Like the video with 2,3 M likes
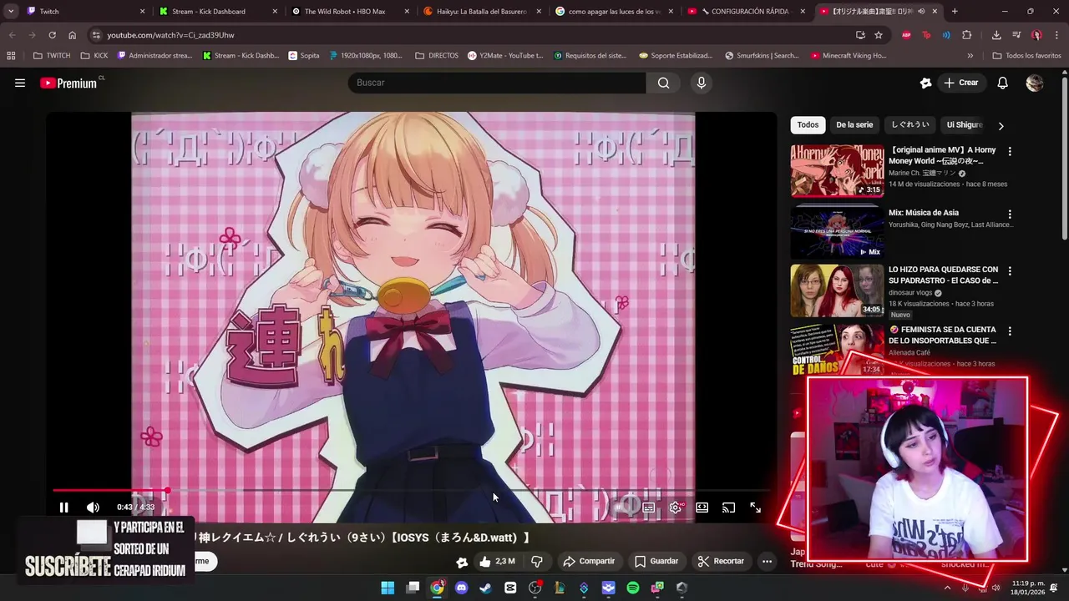 [x=497, y=561]
